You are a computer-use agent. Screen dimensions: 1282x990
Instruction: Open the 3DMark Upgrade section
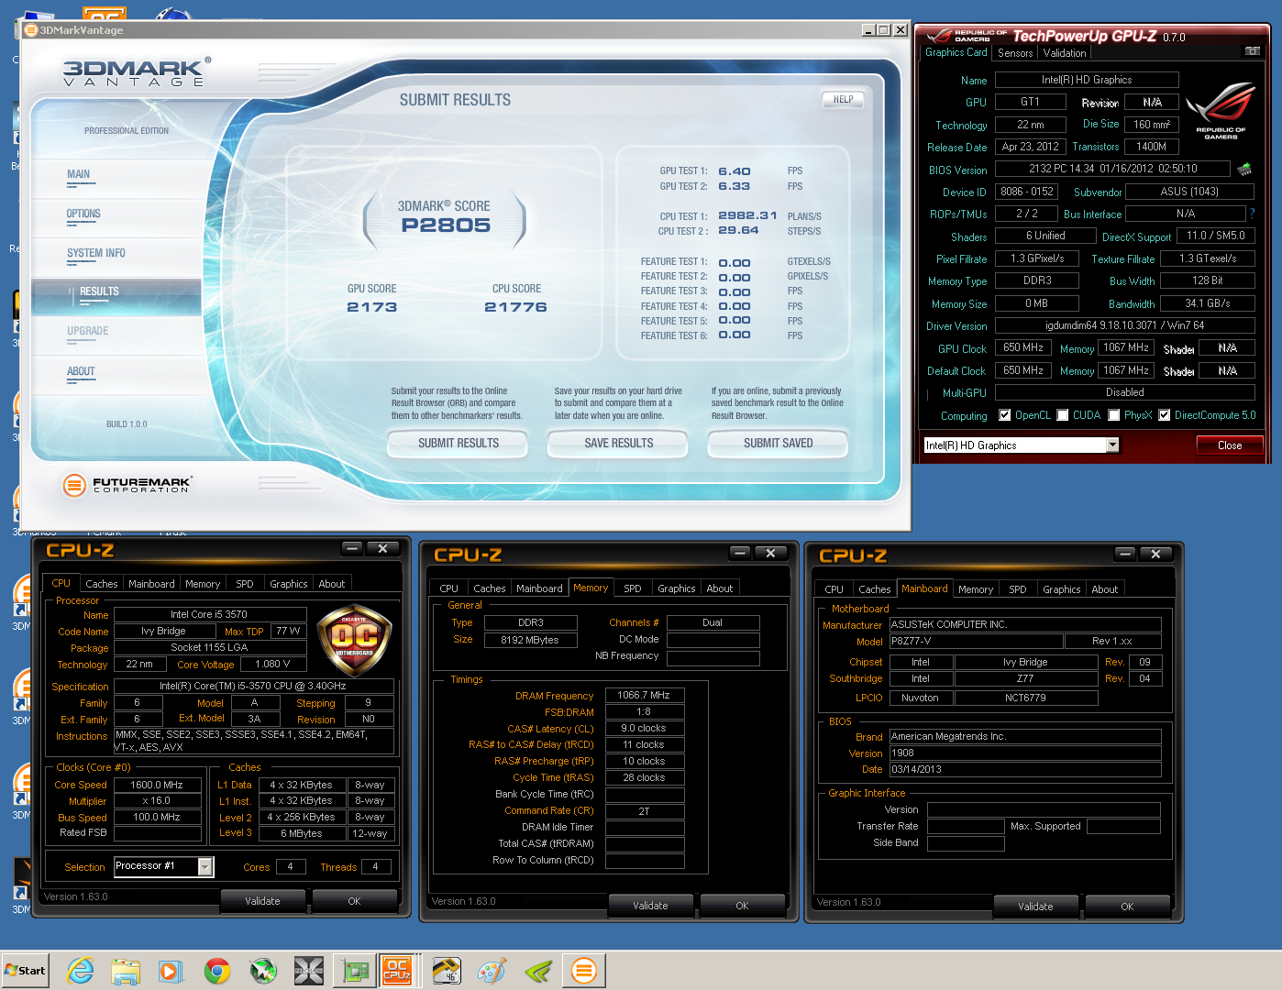coord(88,331)
